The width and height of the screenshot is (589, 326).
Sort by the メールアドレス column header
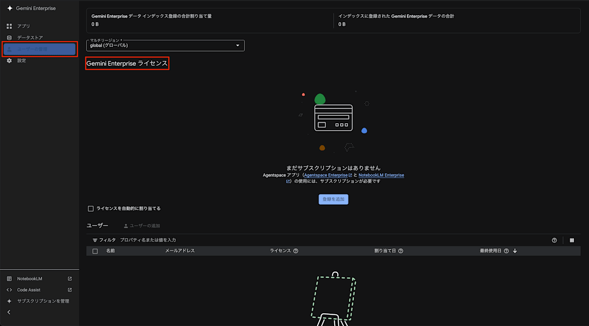pos(180,251)
